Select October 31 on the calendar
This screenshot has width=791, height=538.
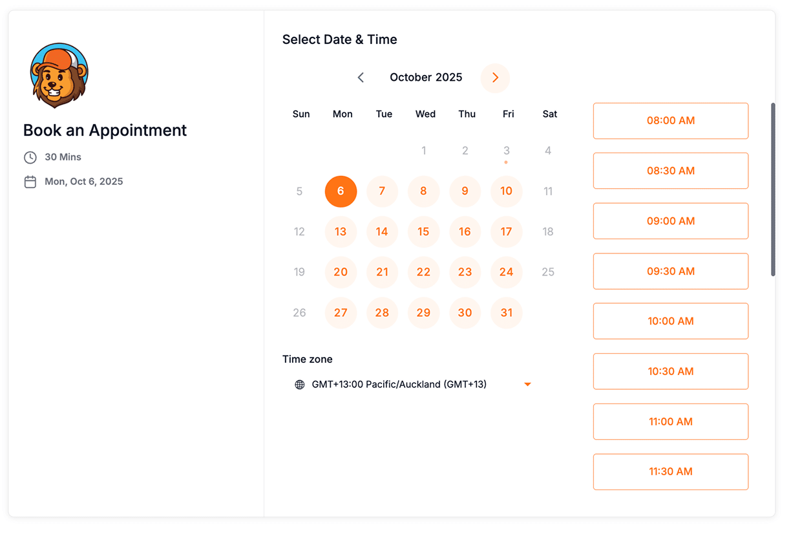tap(506, 313)
